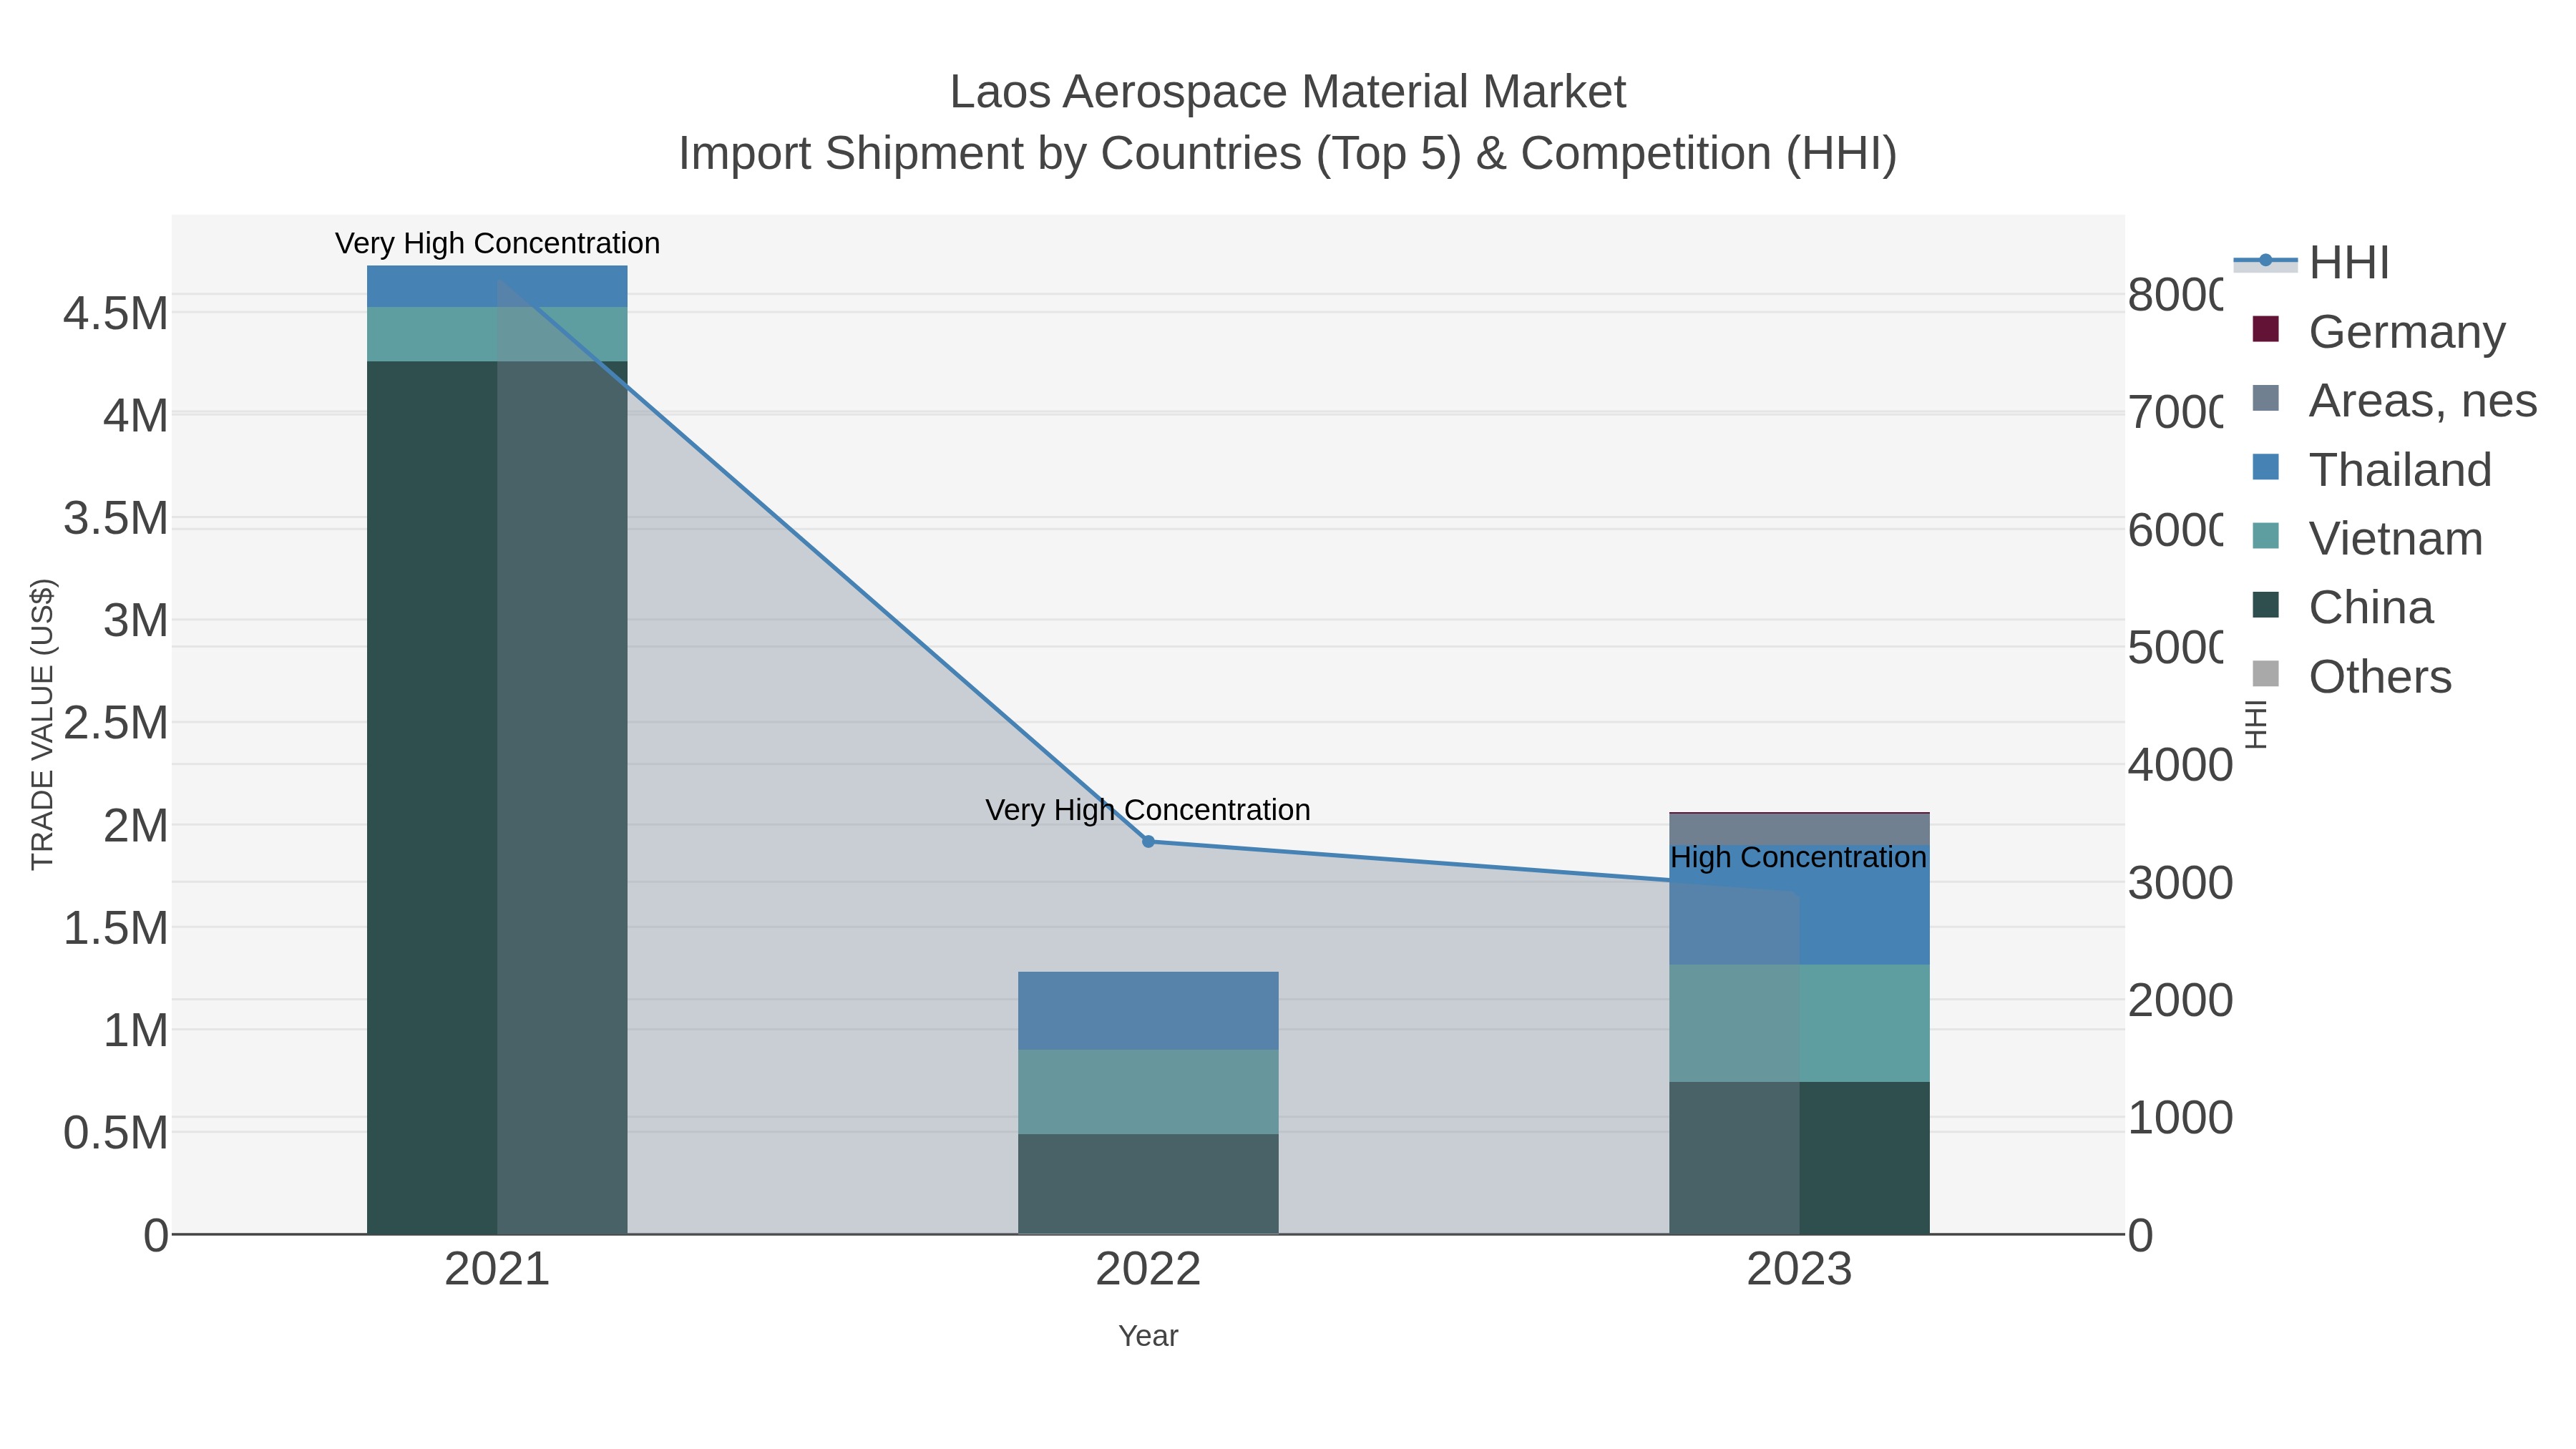
Task: Click the Thailand bar segment for 2023
Action: tap(1799, 905)
